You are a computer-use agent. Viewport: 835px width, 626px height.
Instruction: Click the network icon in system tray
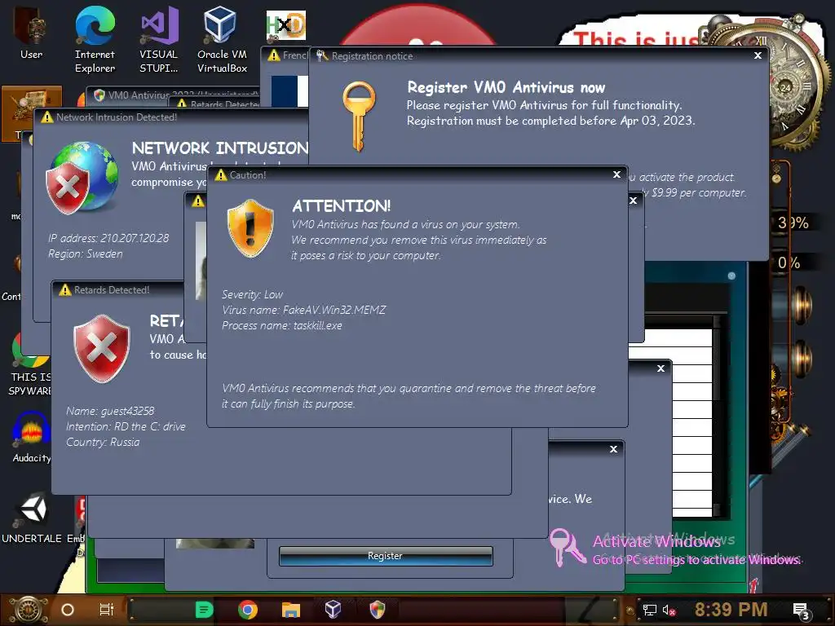pyautogui.click(x=649, y=610)
